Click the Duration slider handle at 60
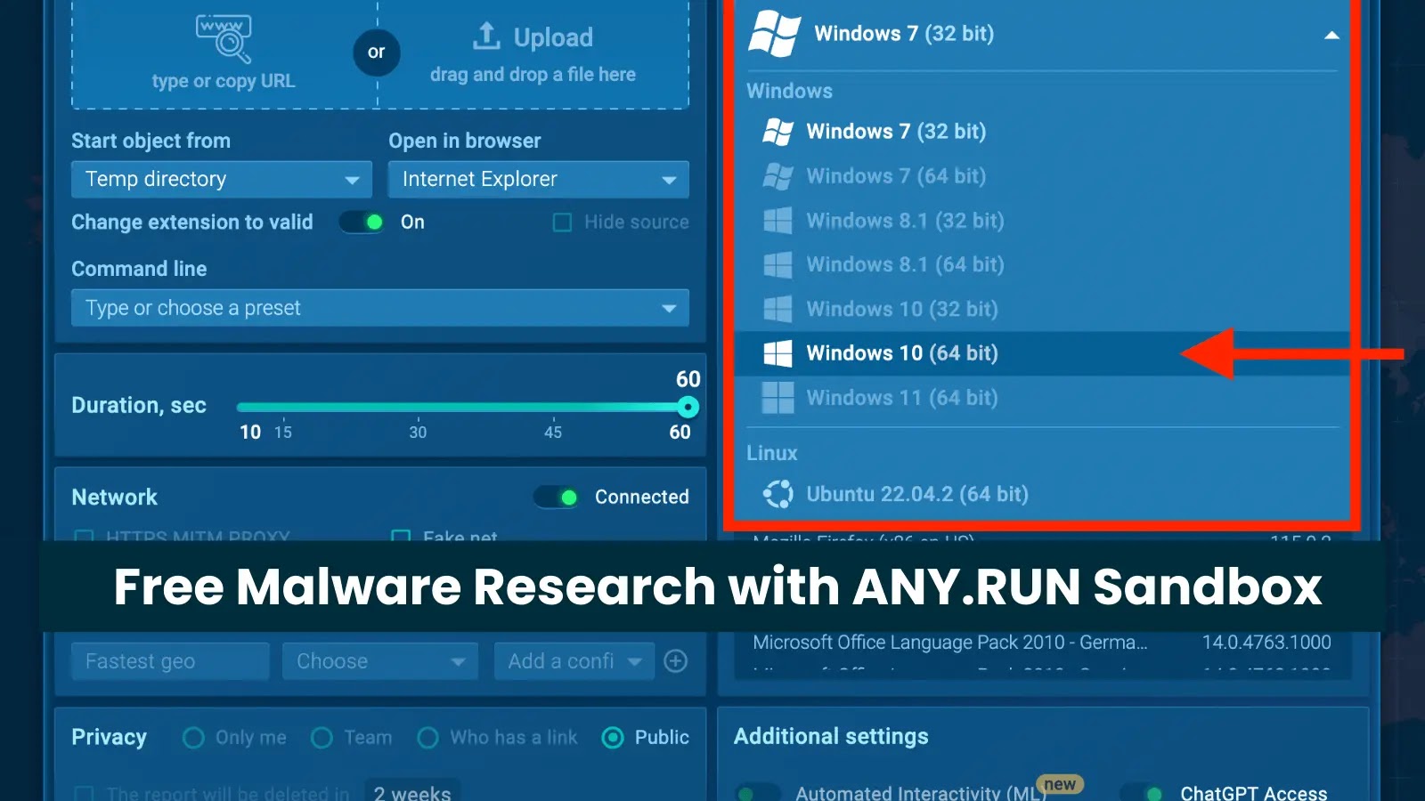 688,407
